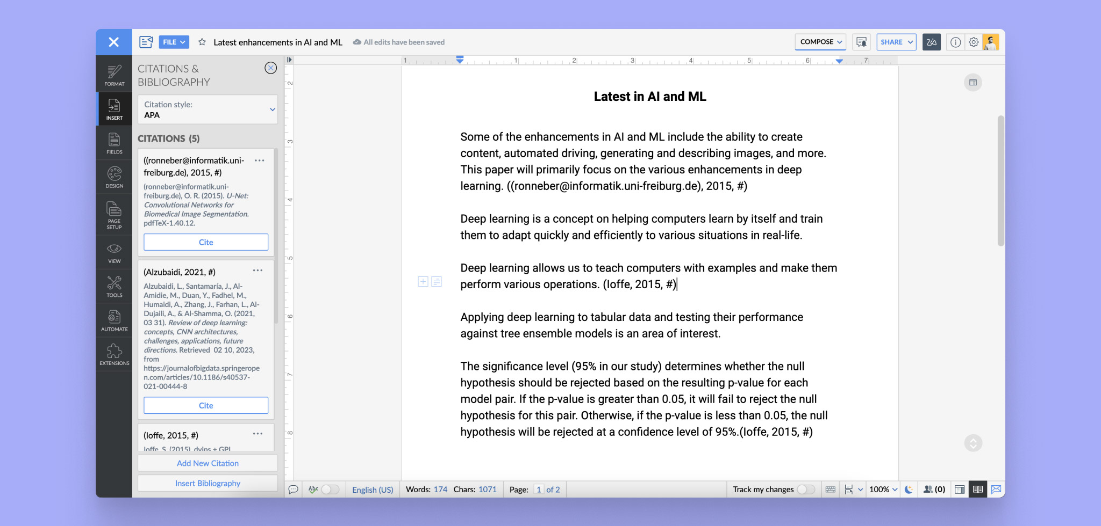Open the Automate panel
The height and width of the screenshot is (526, 1101).
[114, 320]
